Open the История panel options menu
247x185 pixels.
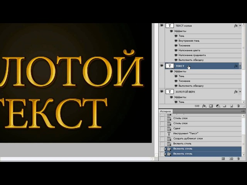[243, 111]
